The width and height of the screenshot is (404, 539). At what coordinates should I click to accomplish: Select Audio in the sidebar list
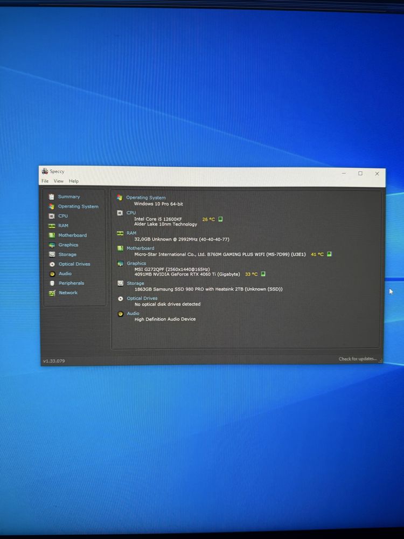(65, 274)
